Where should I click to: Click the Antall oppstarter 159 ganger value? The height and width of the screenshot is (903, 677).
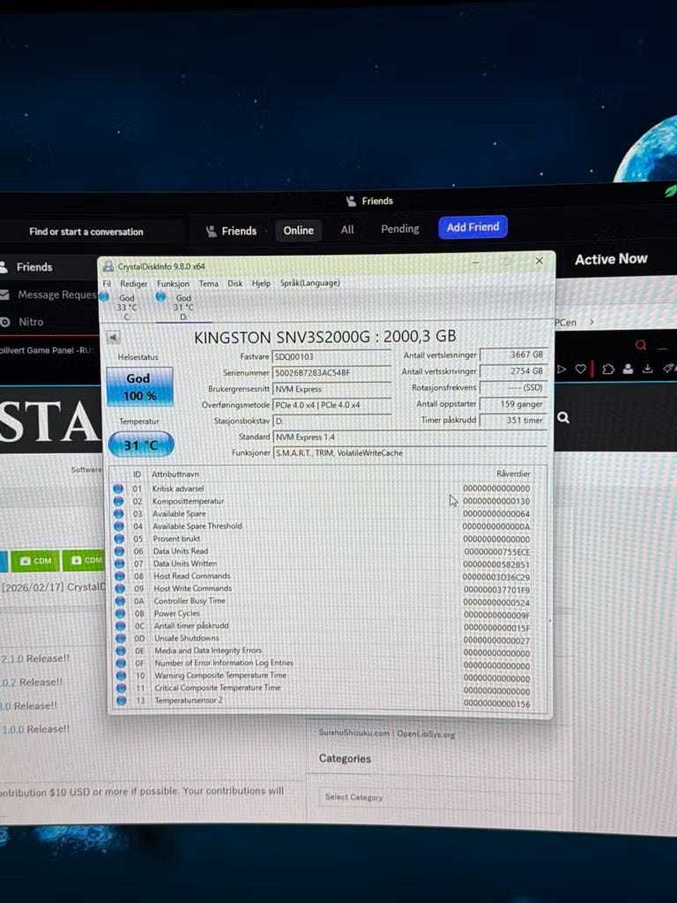click(512, 404)
